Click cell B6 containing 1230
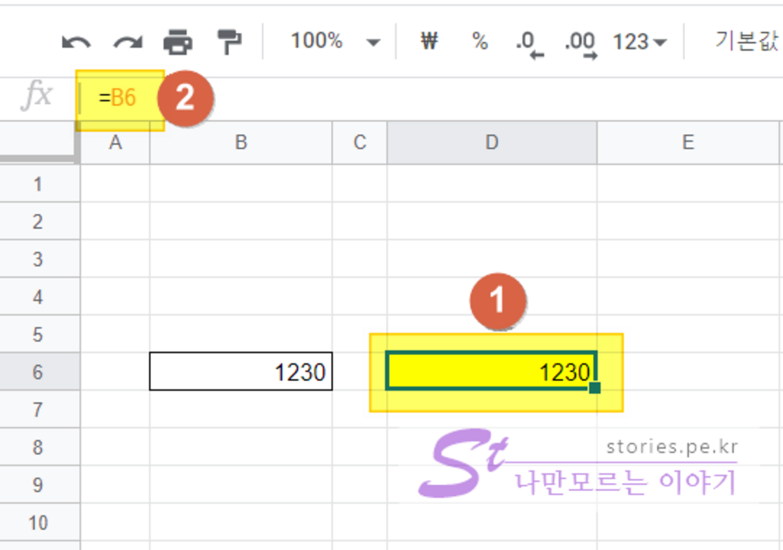The height and width of the screenshot is (550, 783). pos(241,371)
